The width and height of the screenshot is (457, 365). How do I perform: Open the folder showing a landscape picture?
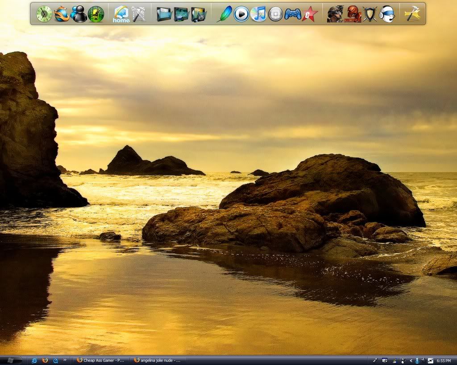181,14
